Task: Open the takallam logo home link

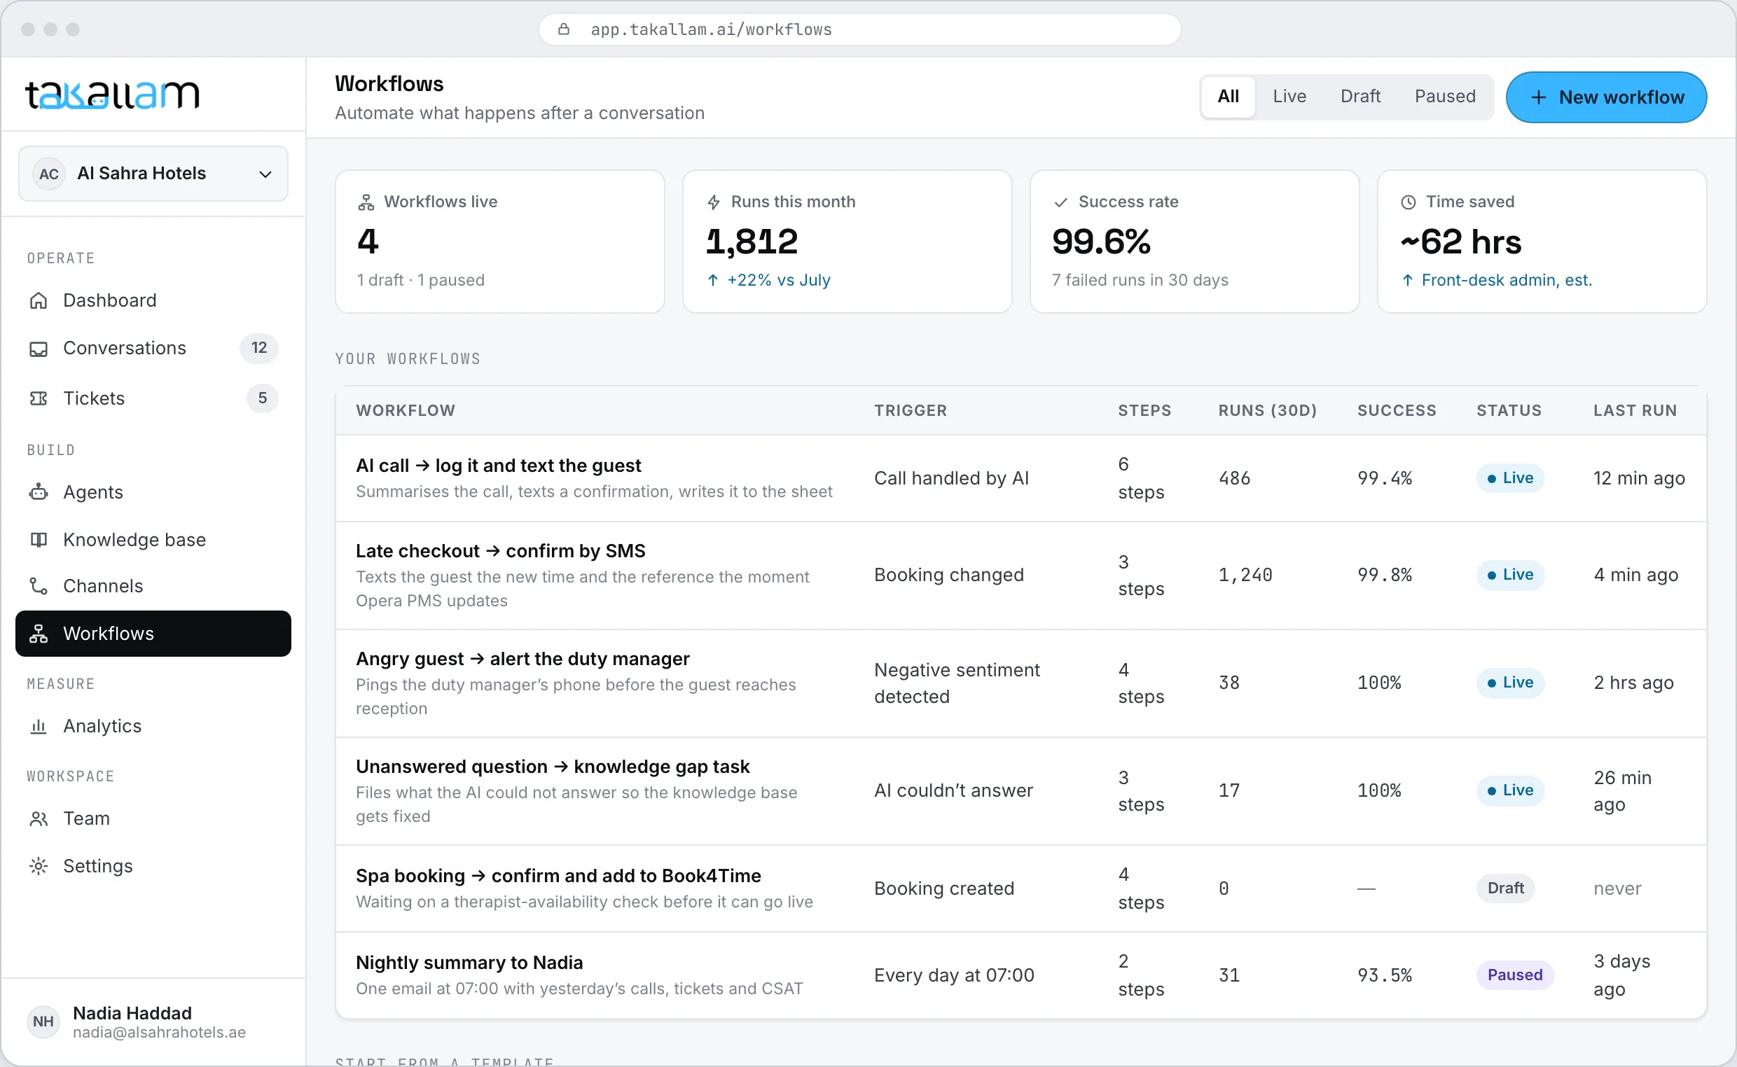Action: [x=112, y=95]
